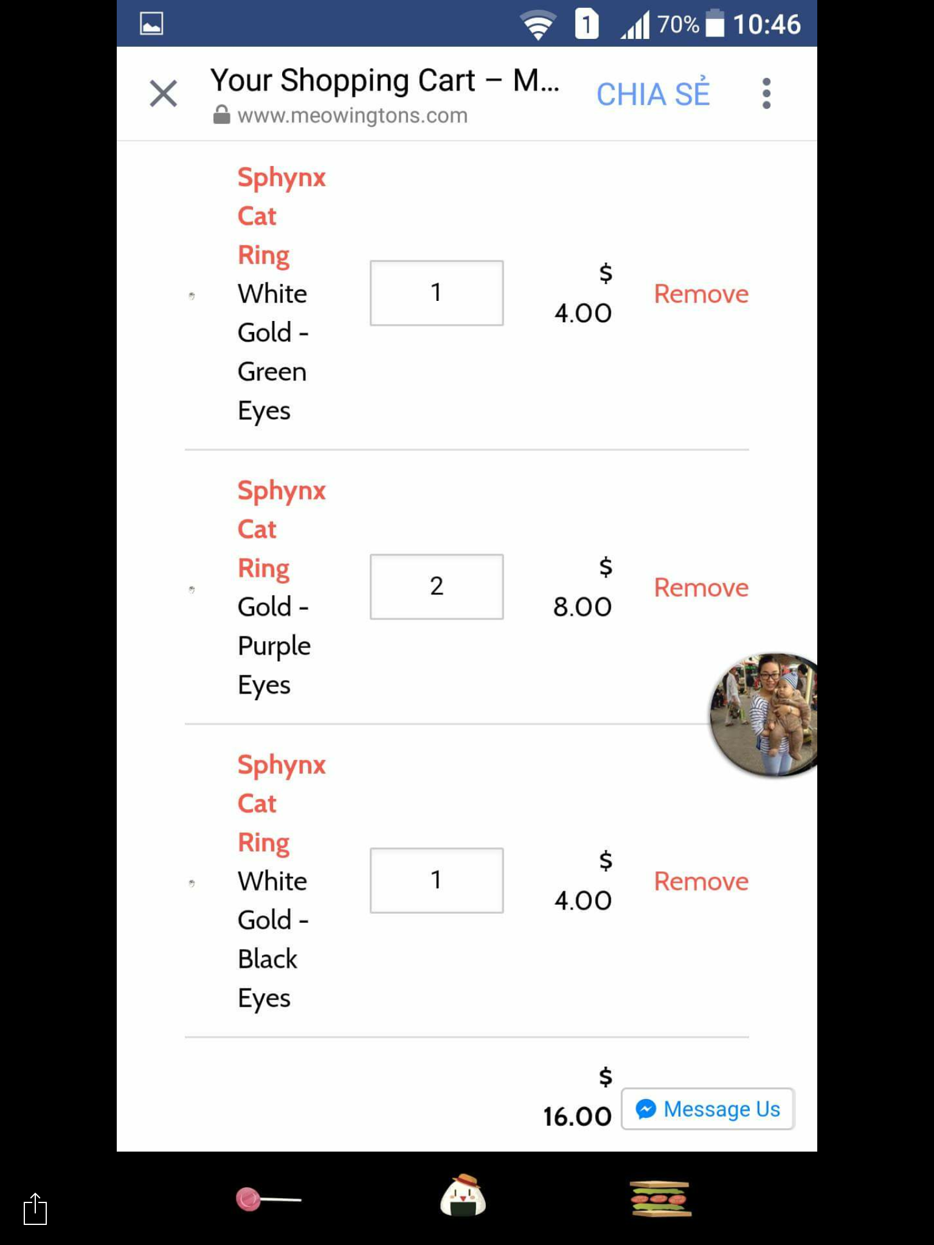Open the three-dot overflow menu

pos(766,94)
